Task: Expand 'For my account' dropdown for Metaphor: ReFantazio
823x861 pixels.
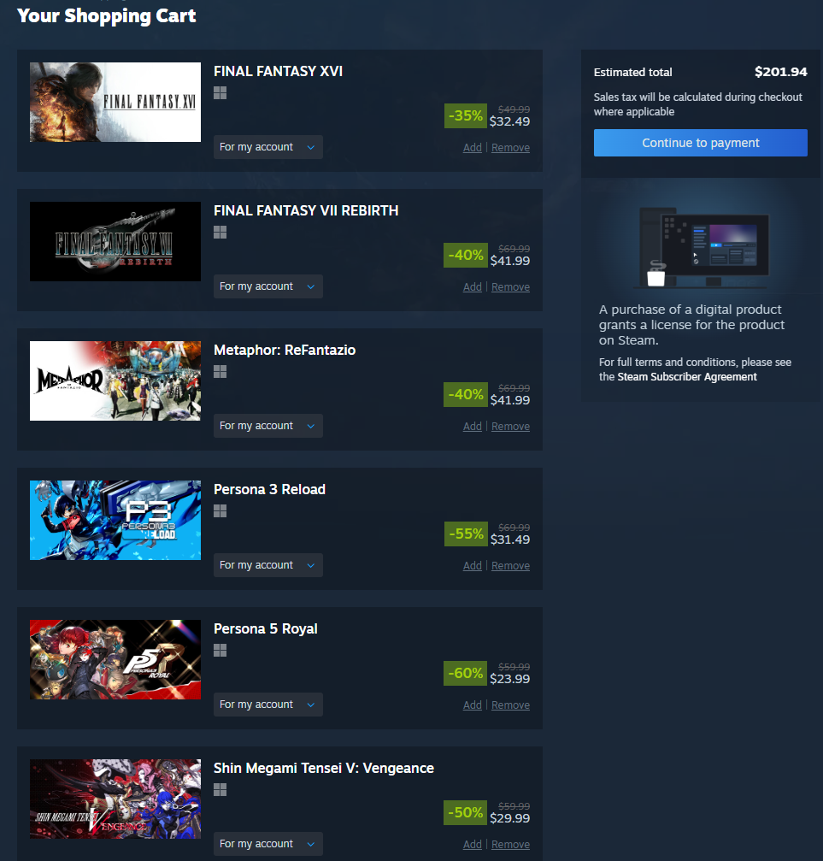Action: pyautogui.click(x=268, y=426)
